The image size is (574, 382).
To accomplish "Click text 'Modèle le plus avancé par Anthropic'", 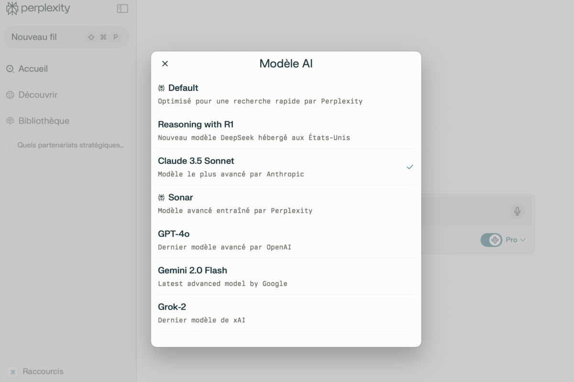I will click(231, 174).
